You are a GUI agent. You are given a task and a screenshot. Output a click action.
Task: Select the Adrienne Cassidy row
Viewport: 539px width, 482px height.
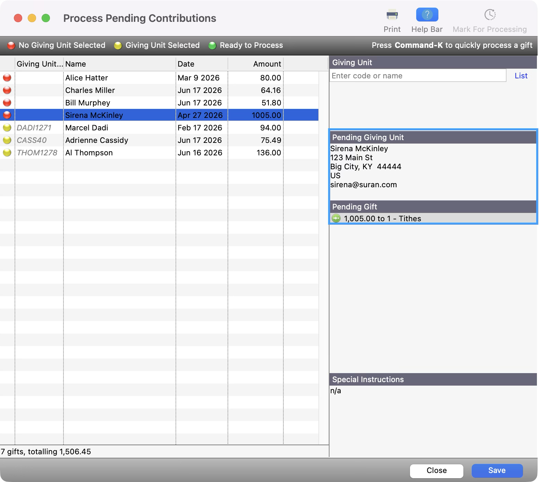159,140
